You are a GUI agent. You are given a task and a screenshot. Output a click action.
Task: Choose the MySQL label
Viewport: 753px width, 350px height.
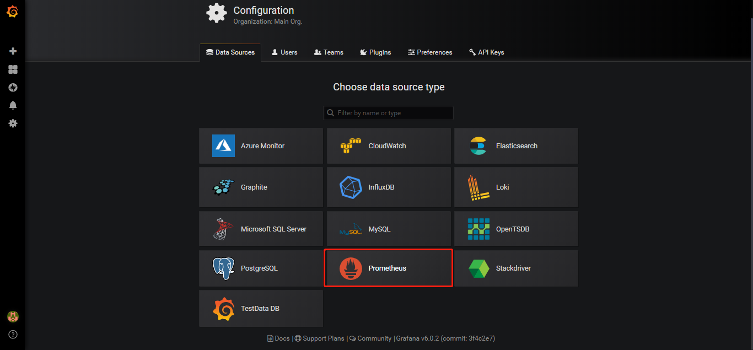379,229
